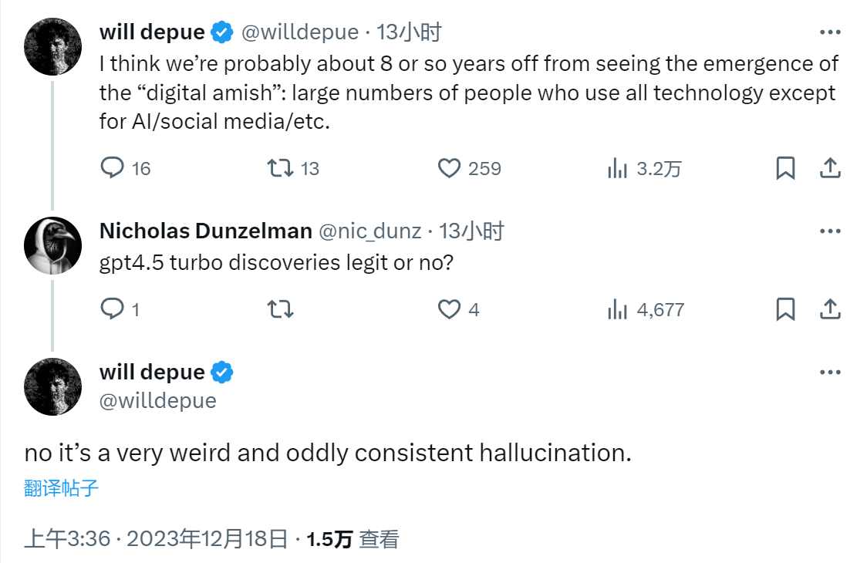867x563 pixels.
Task: Bookmark Nicholas Dunzelman's tweet
Action: coord(785,309)
